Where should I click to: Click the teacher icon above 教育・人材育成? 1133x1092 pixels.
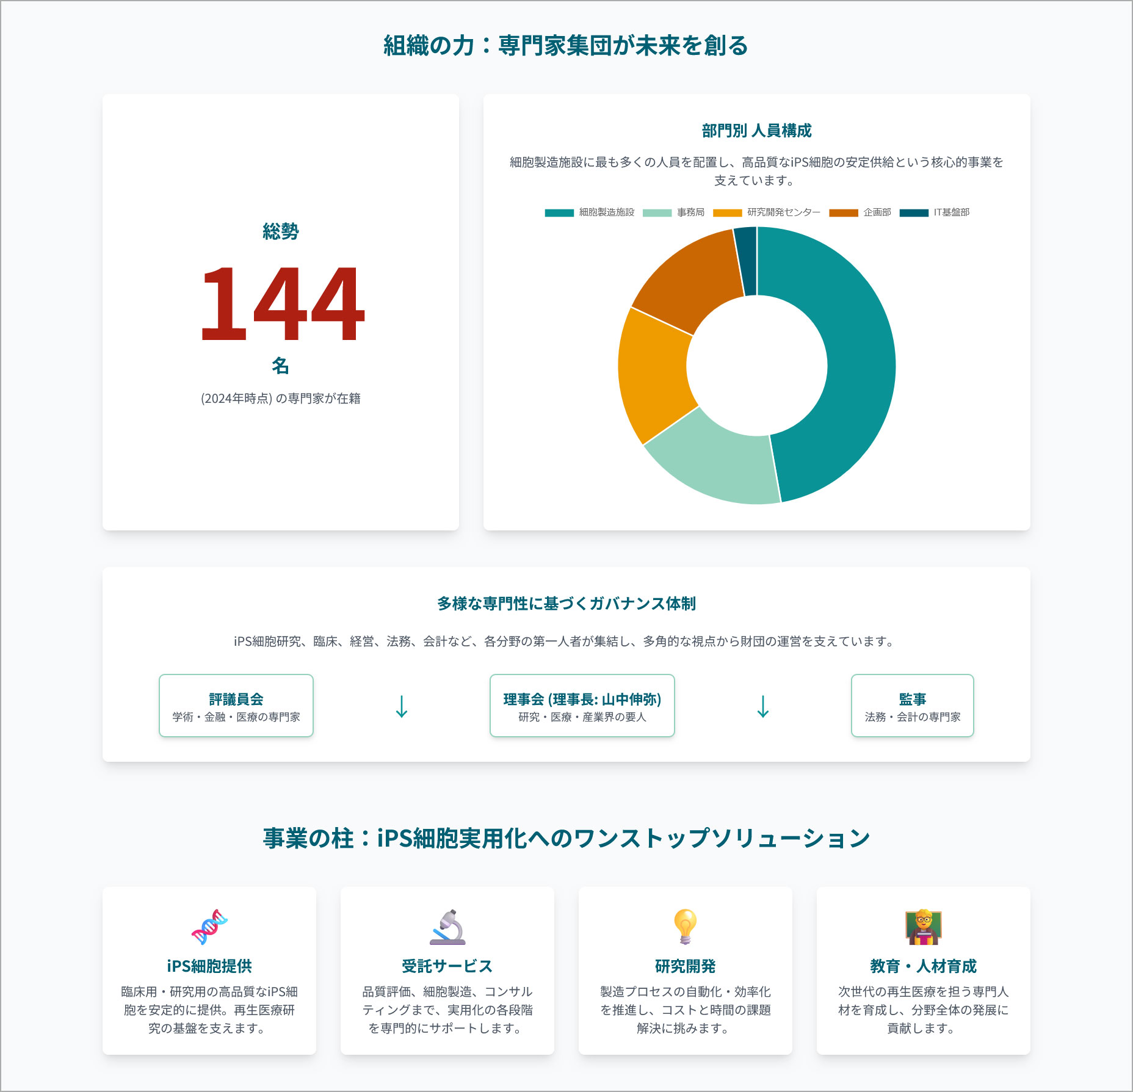(x=924, y=927)
